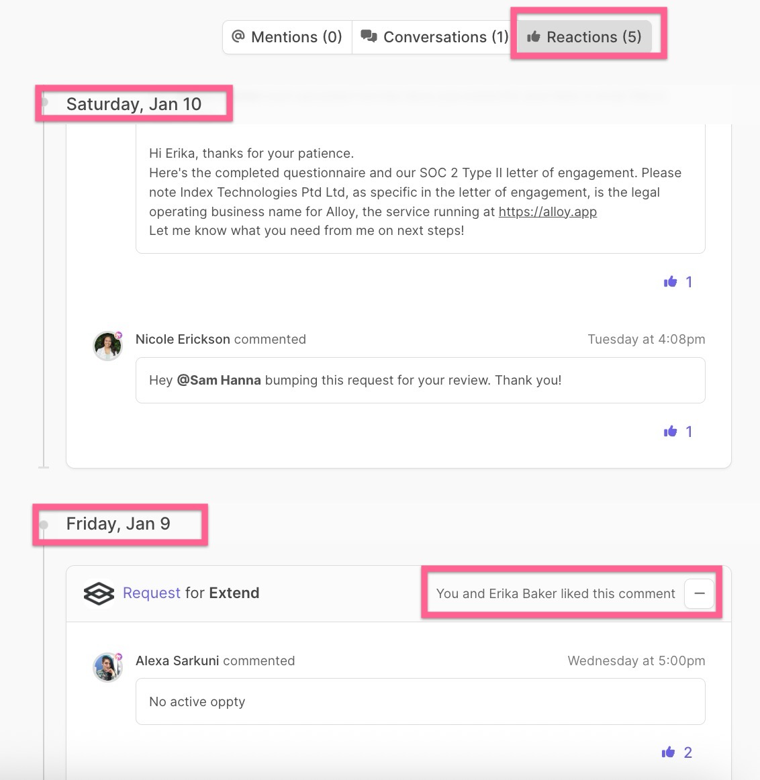Click the Alexa Sarkuni commenter name
Screen dimensions: 760x780
pyautogui.click(x=177, y=661)
